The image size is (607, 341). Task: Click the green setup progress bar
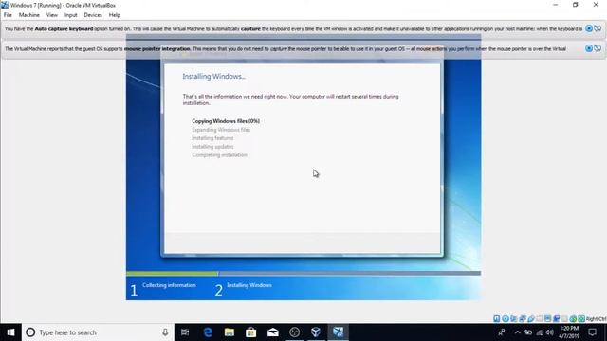coord(173,274)
